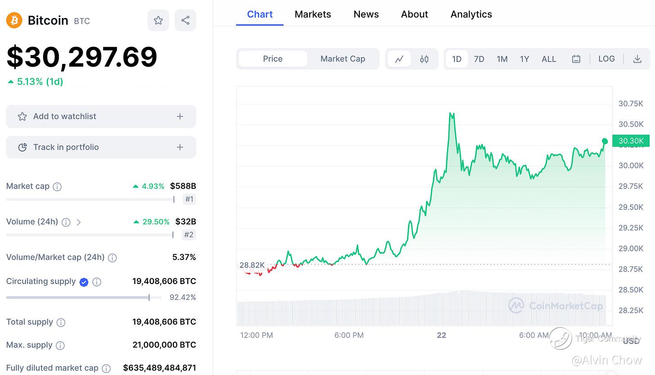Click the 30.75K price axis label
This screenshot has height=375, width=655.
point(631,104)
